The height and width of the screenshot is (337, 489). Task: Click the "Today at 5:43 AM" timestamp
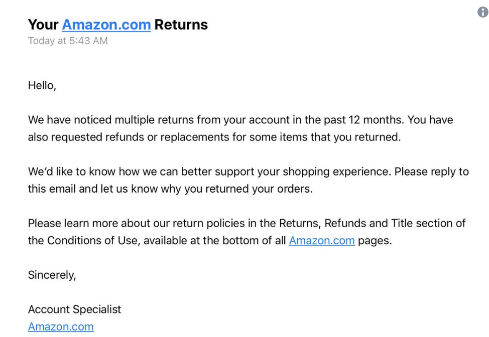[x=68, y=41]
